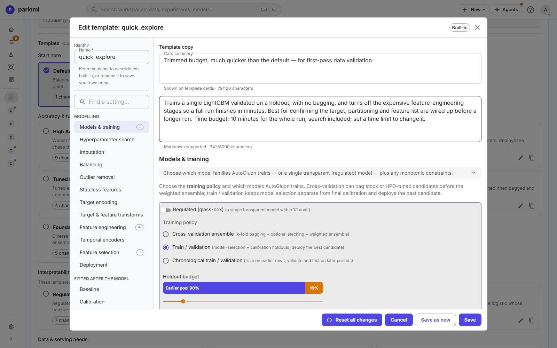Jump to the Calibration section
This screenshot has width=557, height=348.
[x=111, y=302]
